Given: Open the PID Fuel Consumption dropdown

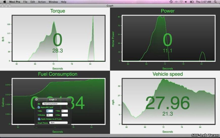Looking at the screenshot, I should (x=55, y=104).
